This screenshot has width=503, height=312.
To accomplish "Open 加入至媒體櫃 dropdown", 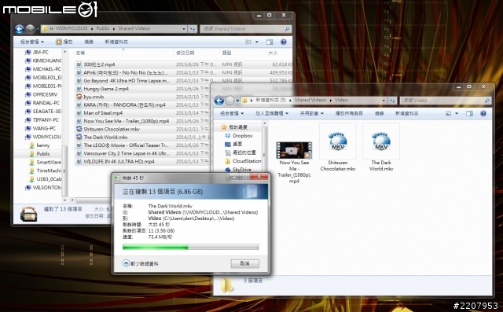I will [x=272, y=113].
